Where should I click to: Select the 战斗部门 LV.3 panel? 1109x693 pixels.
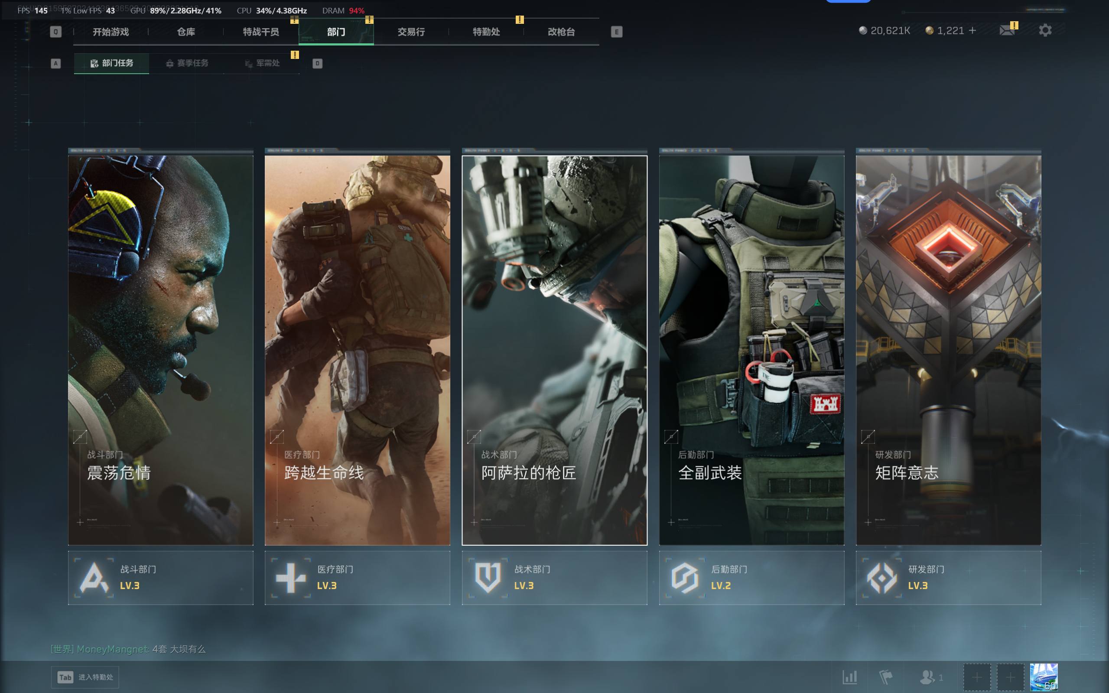point(160,577)
